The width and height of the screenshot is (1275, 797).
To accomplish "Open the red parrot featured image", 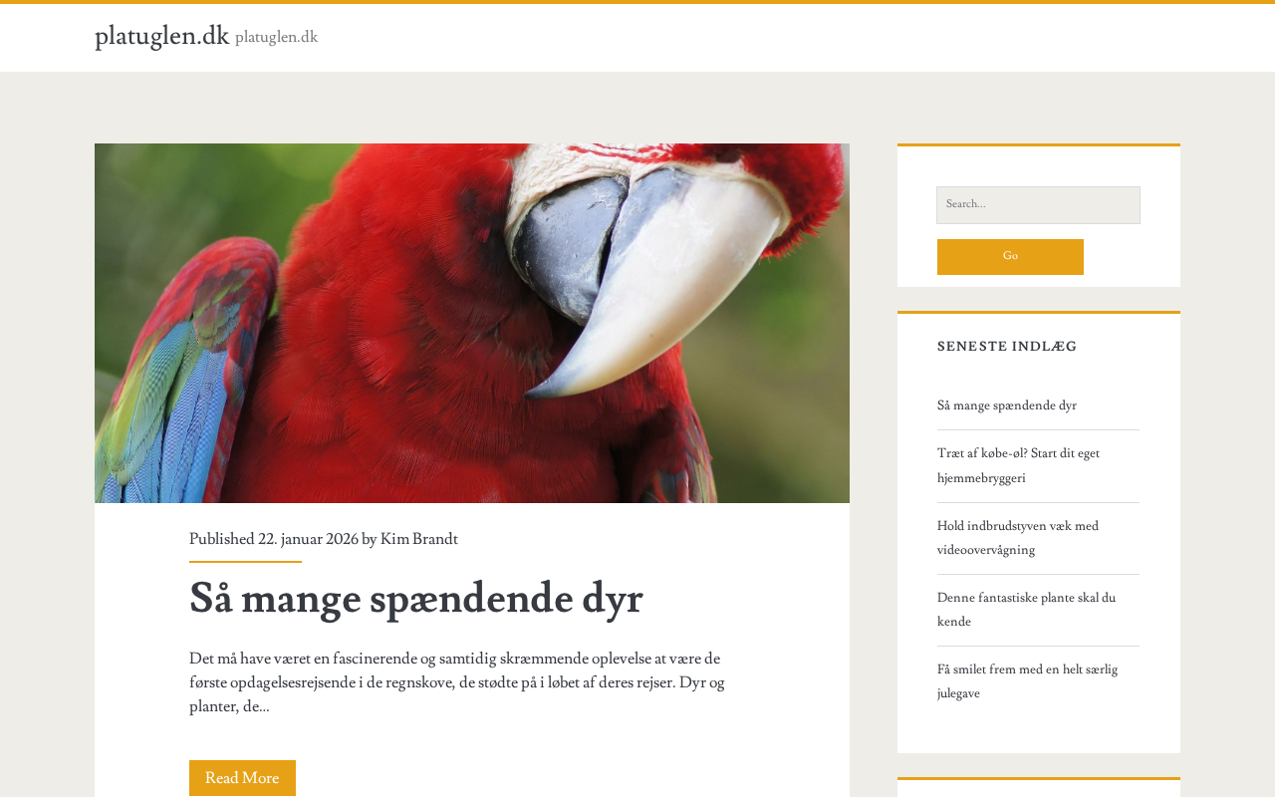I will (x=472, y=323).
